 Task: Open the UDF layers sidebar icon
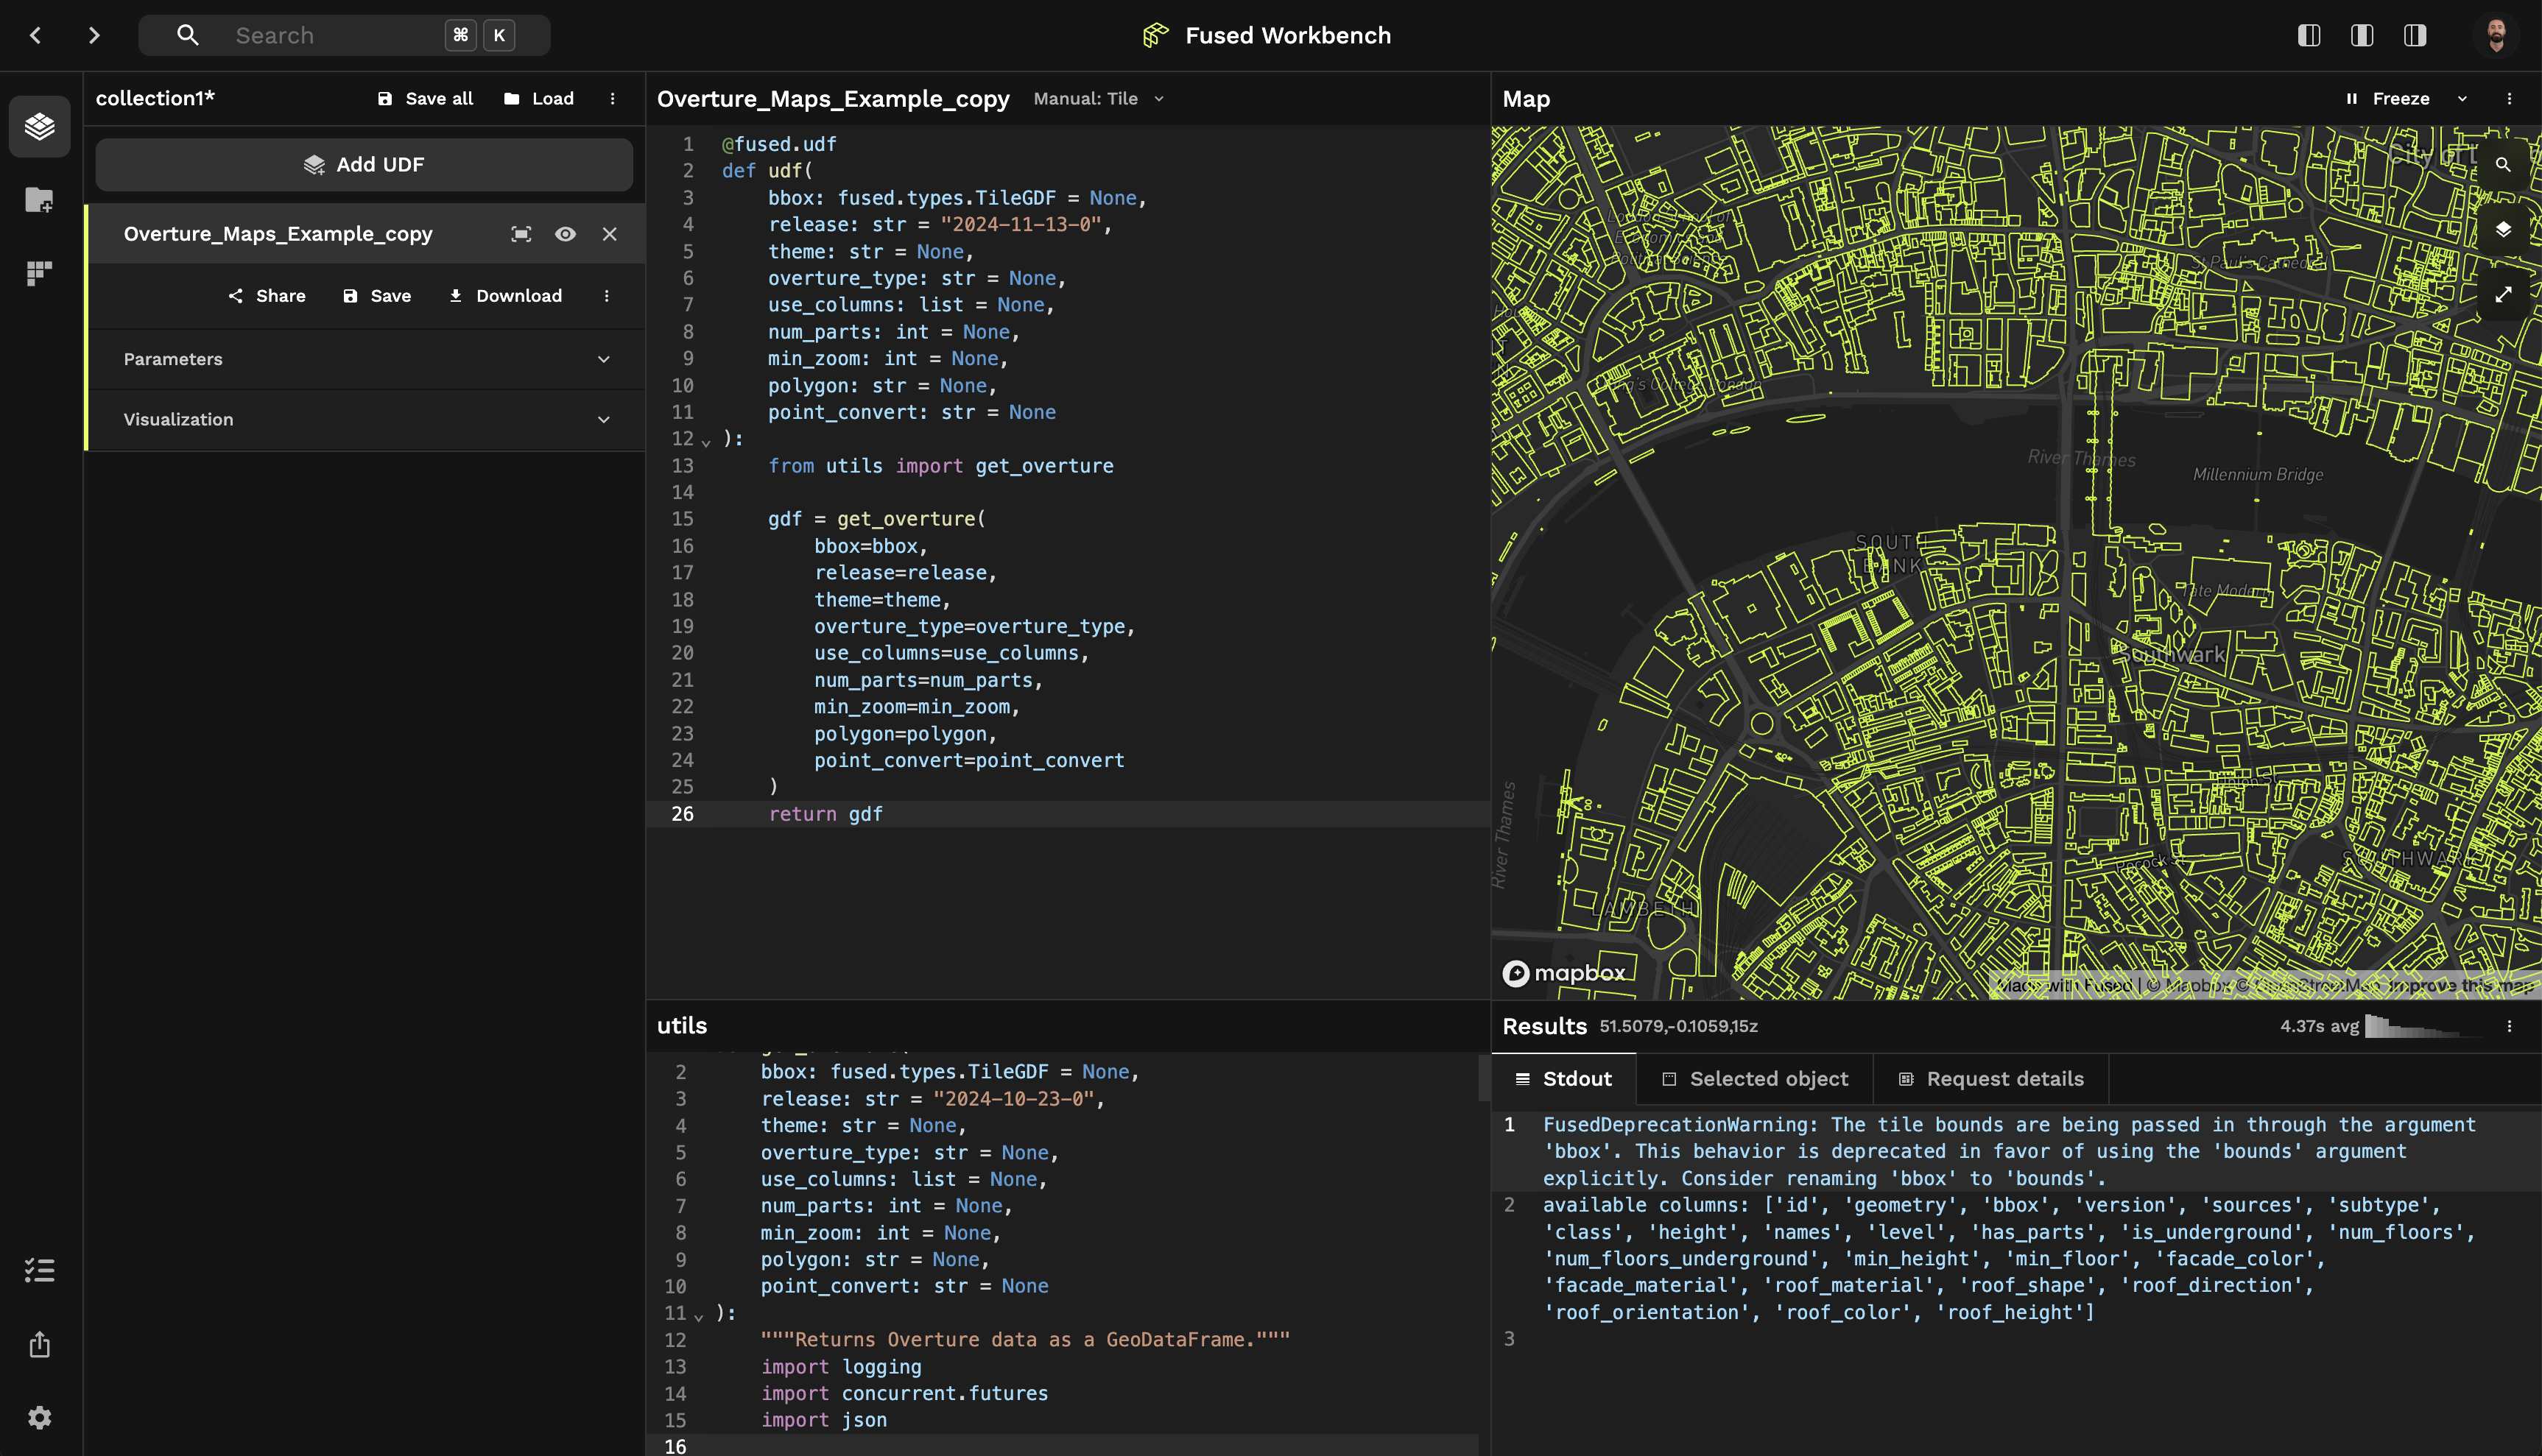pyautogui.click(x=40, y=126)
